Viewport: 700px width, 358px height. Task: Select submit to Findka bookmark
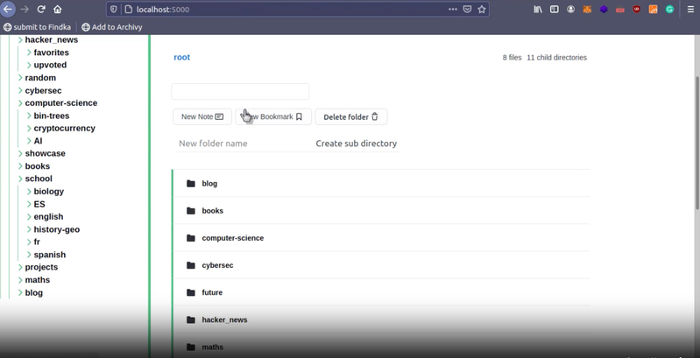[37, 27]
